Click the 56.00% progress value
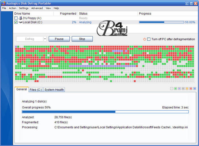 point(190,22)
